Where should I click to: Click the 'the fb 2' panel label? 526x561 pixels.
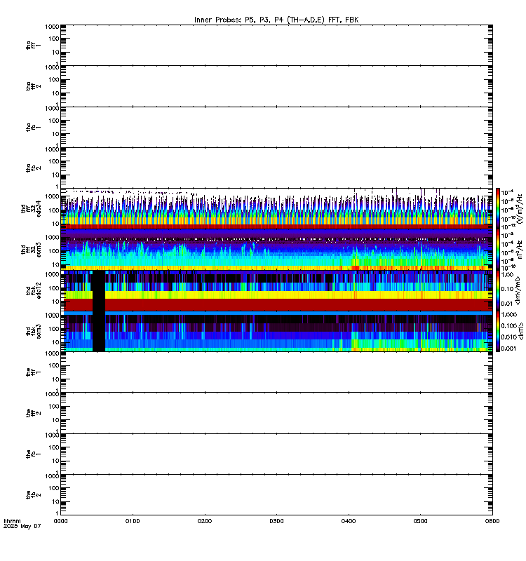click(33, 495)
